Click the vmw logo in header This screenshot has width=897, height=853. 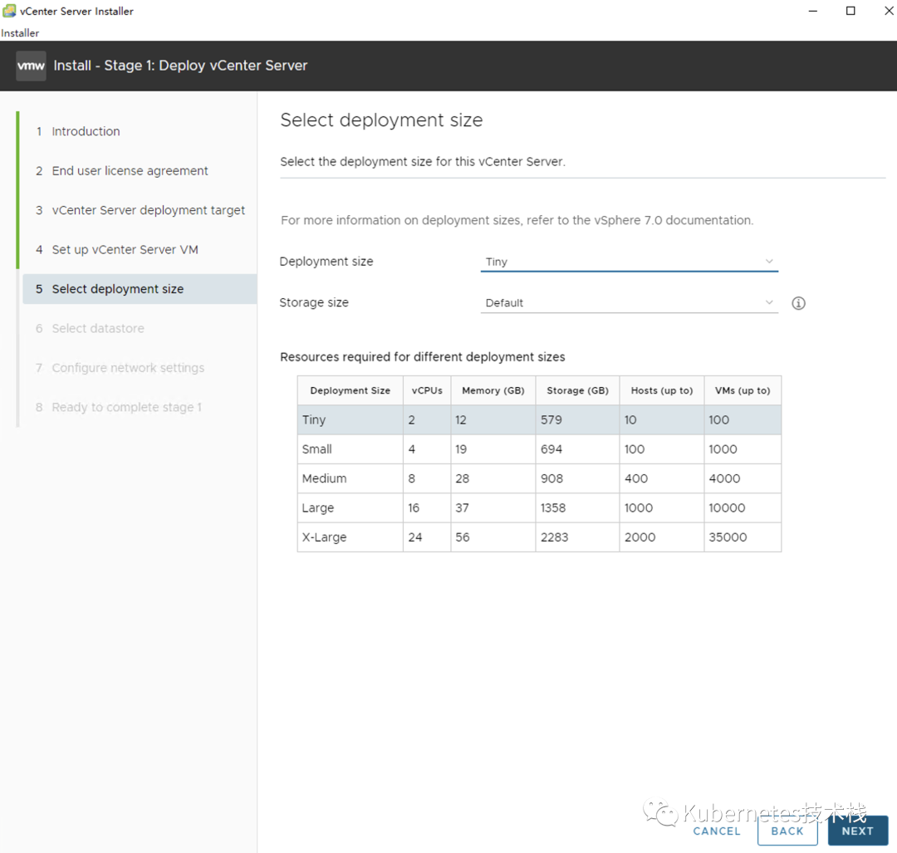[31, 66]
